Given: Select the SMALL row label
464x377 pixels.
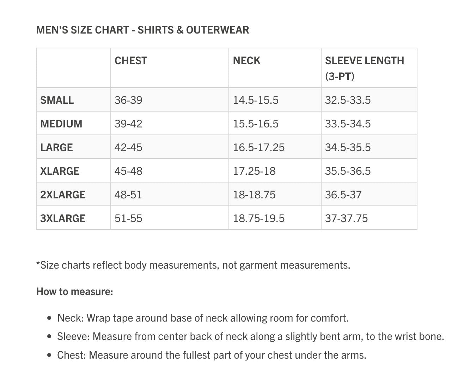Looking at the screenshot, I should (x=57, y=100).
